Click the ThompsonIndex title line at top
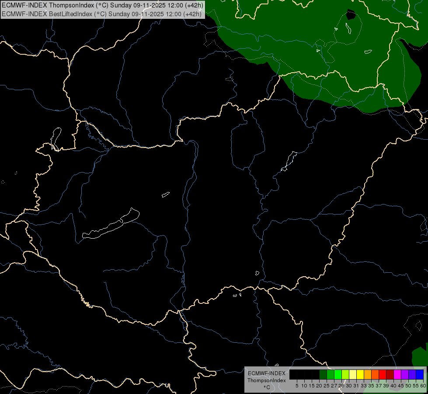This screenshot has height=394, width=428. pos(102,5)
